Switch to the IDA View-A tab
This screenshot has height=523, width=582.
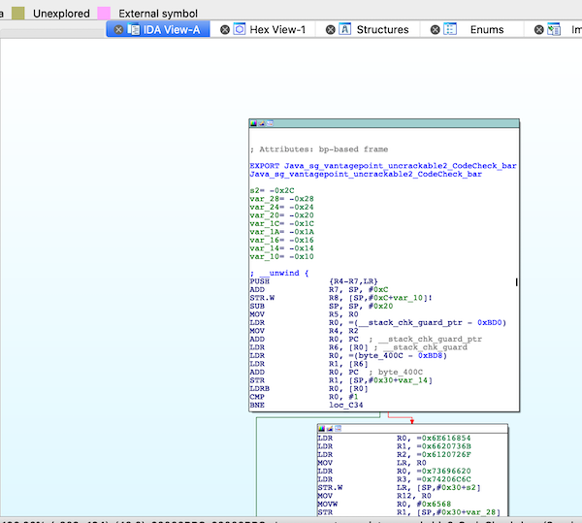(158, 29)
